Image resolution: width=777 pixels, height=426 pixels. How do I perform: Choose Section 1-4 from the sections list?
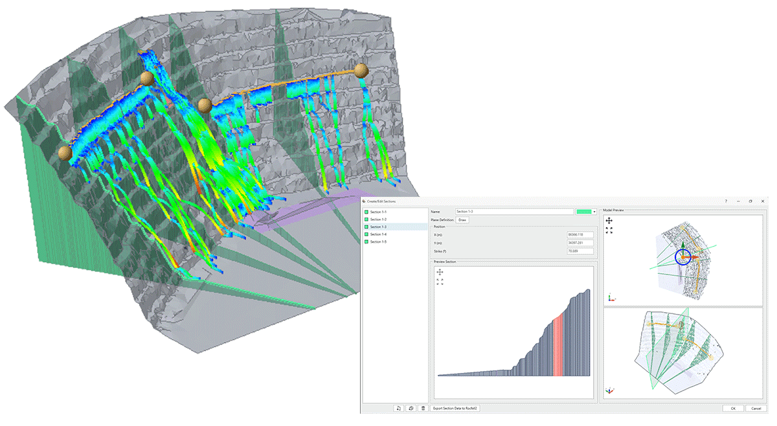click(379, 234)
